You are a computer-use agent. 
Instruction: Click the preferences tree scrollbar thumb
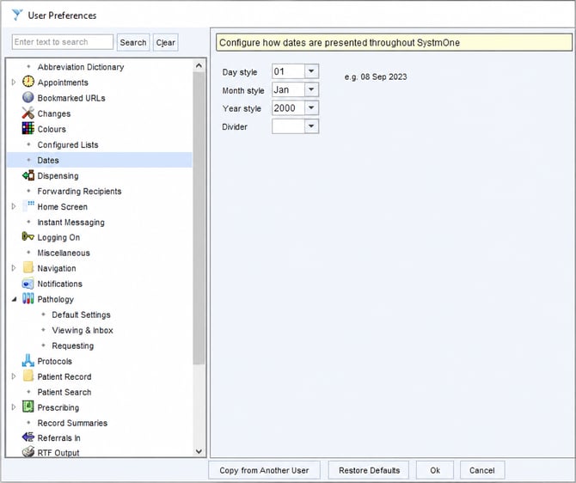tap(199, 218)
